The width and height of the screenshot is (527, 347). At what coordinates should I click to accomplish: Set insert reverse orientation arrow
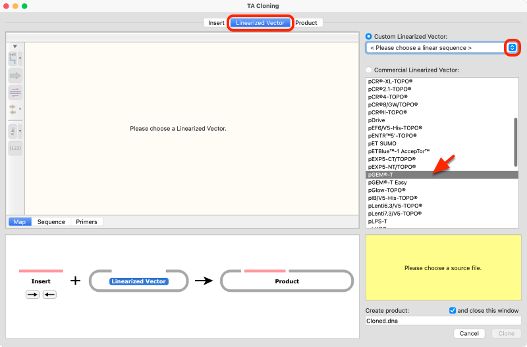(x=49, y=294)
